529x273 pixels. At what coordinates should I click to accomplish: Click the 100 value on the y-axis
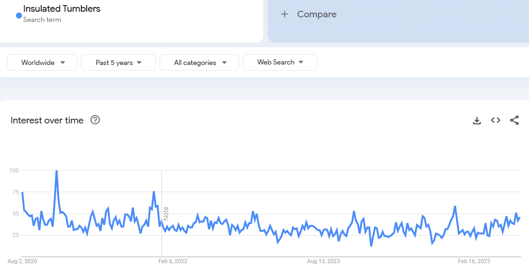click(14, 171)
